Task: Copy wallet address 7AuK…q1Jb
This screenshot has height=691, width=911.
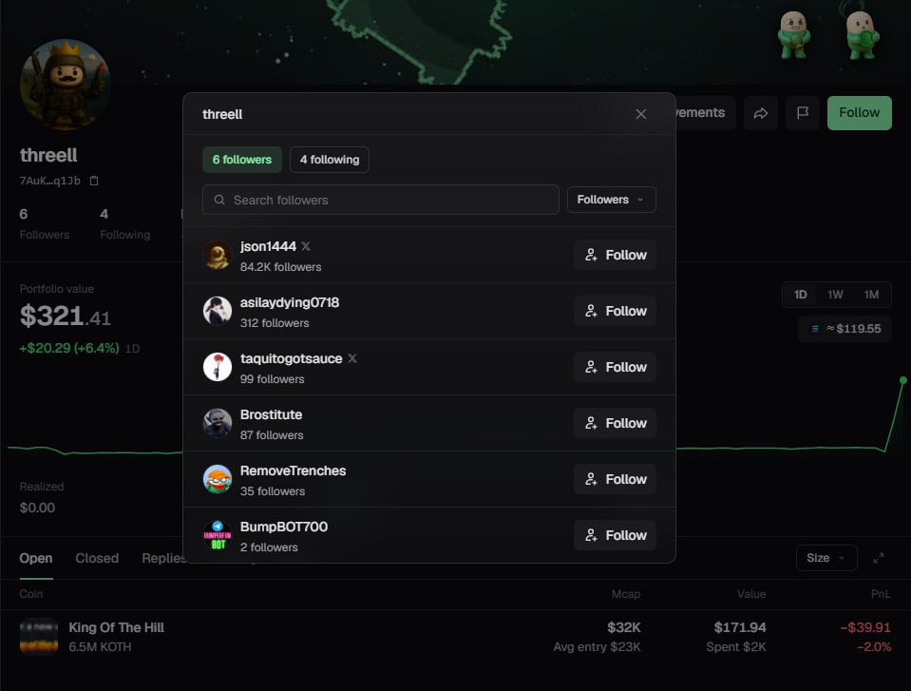Action: (x=94, y=181)
